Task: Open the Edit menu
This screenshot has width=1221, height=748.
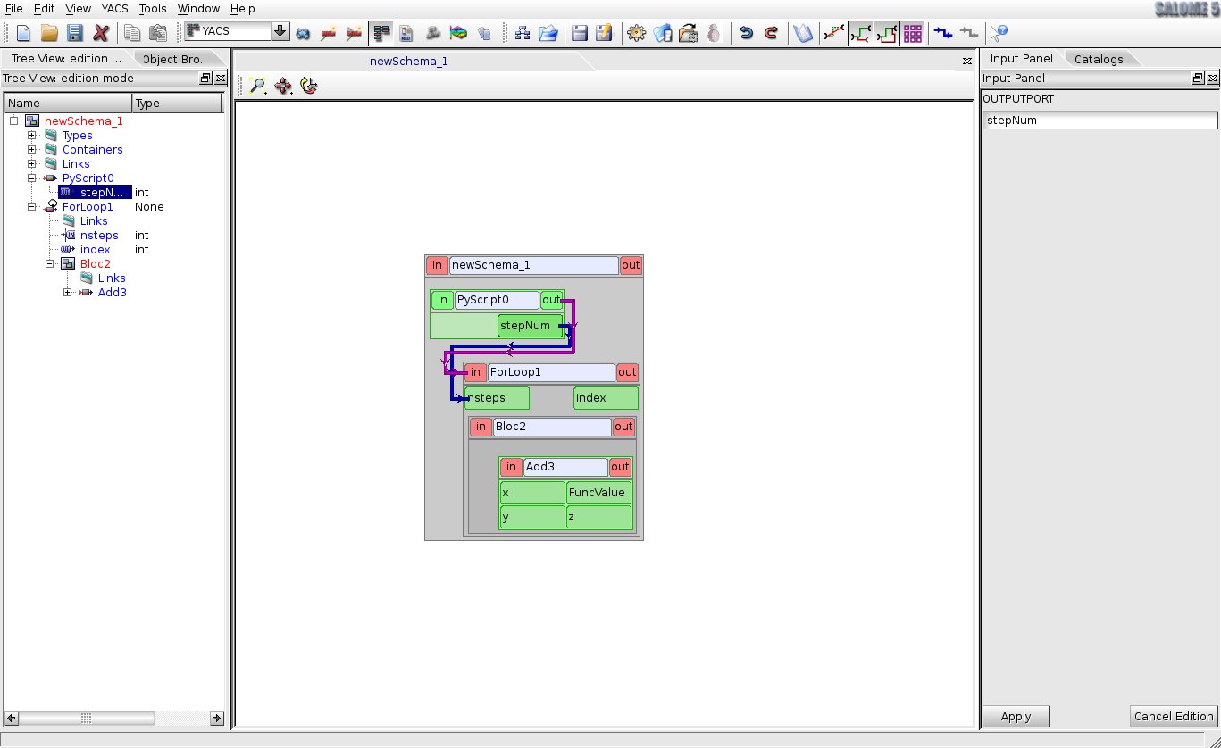Action: (44, 8)
